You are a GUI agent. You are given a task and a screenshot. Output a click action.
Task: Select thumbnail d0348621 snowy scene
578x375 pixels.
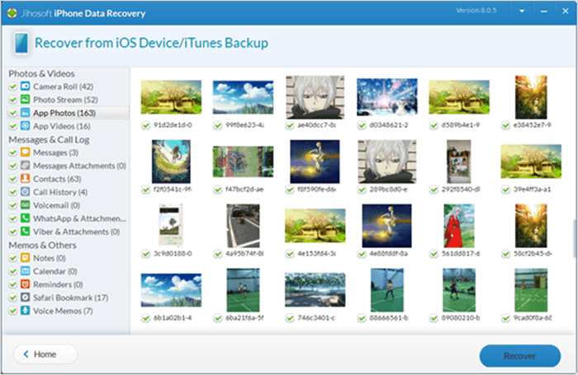[x=387, y=96]
